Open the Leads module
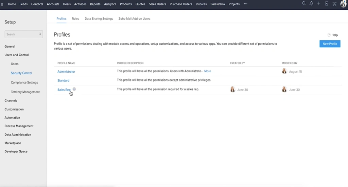This screenshot has width=348, height=187. pyautogui.click(x=23, y=4)
